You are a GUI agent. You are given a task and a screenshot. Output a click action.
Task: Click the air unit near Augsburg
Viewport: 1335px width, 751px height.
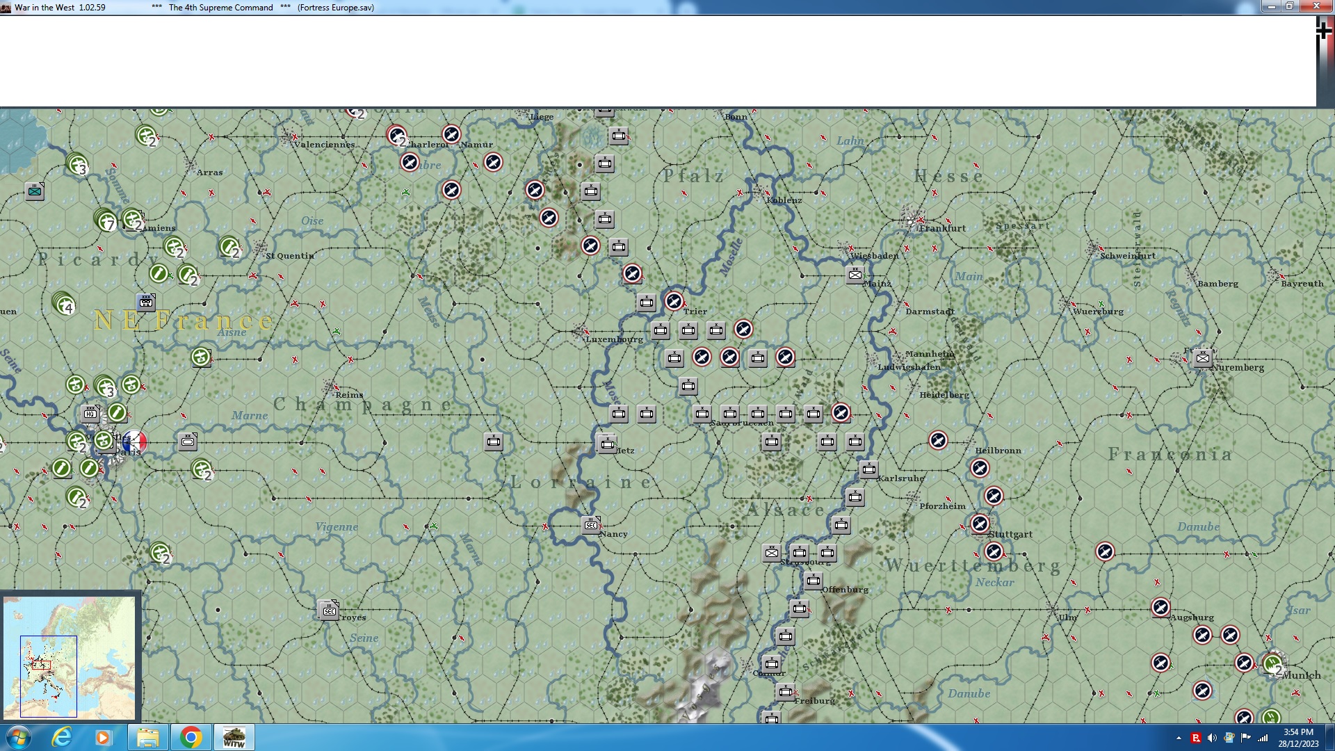pyautogui.click(x=1160, y=608)
